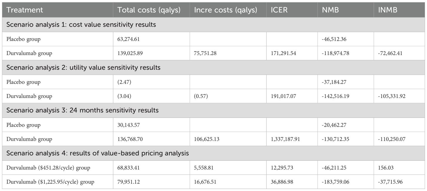Select the Total costs (qalys) header
The width and height of the screenshot is (427, 191).
(149, 10)
